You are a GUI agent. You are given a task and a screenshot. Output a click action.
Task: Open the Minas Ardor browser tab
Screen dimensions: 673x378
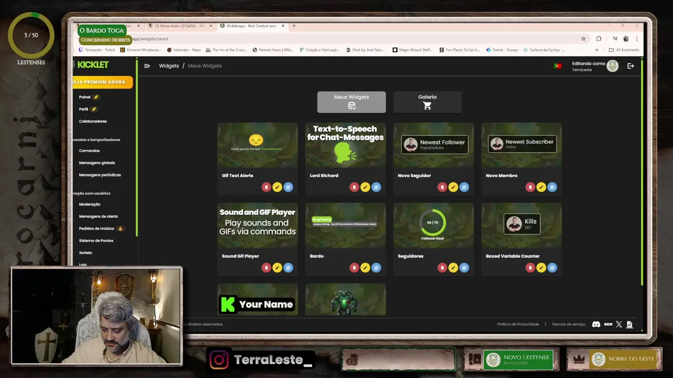(180, 26)
